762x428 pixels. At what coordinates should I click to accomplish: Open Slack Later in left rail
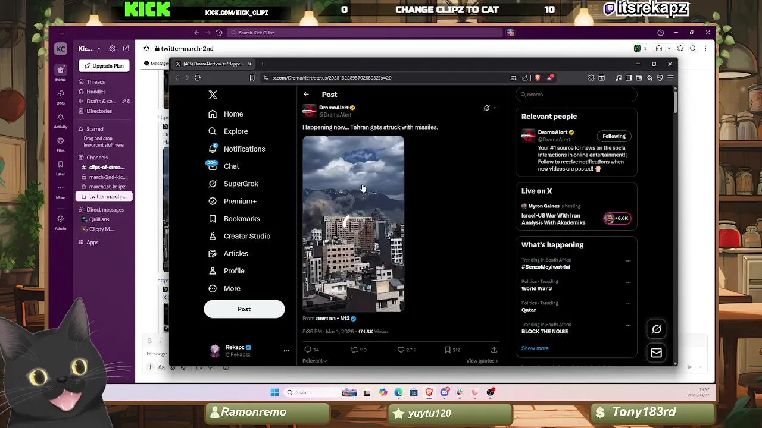point(60,168)
